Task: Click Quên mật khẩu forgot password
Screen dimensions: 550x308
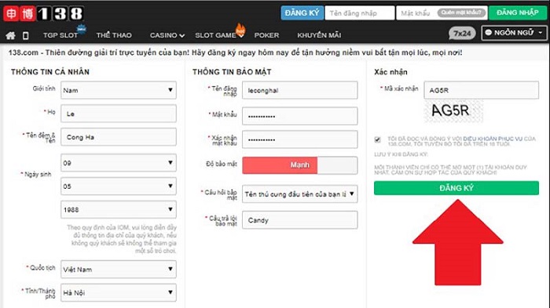Action: pos(462,13)
